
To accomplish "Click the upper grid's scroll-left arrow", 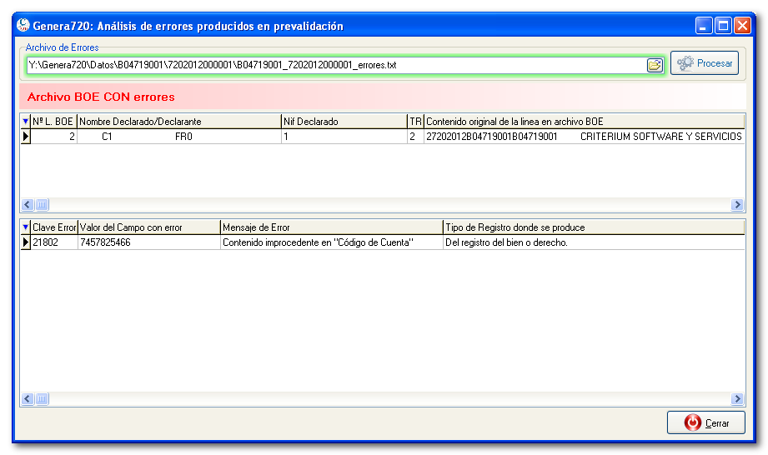I will click(x=28, y=204).
